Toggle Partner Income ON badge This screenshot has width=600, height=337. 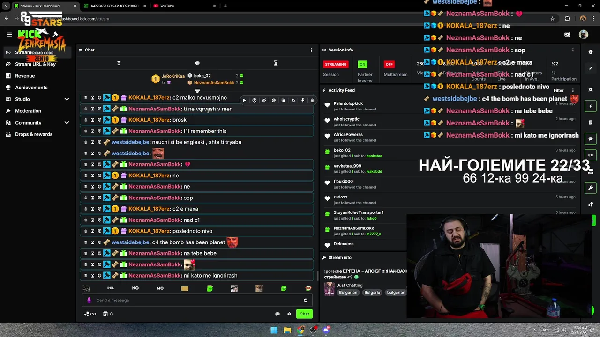point(362,64)
